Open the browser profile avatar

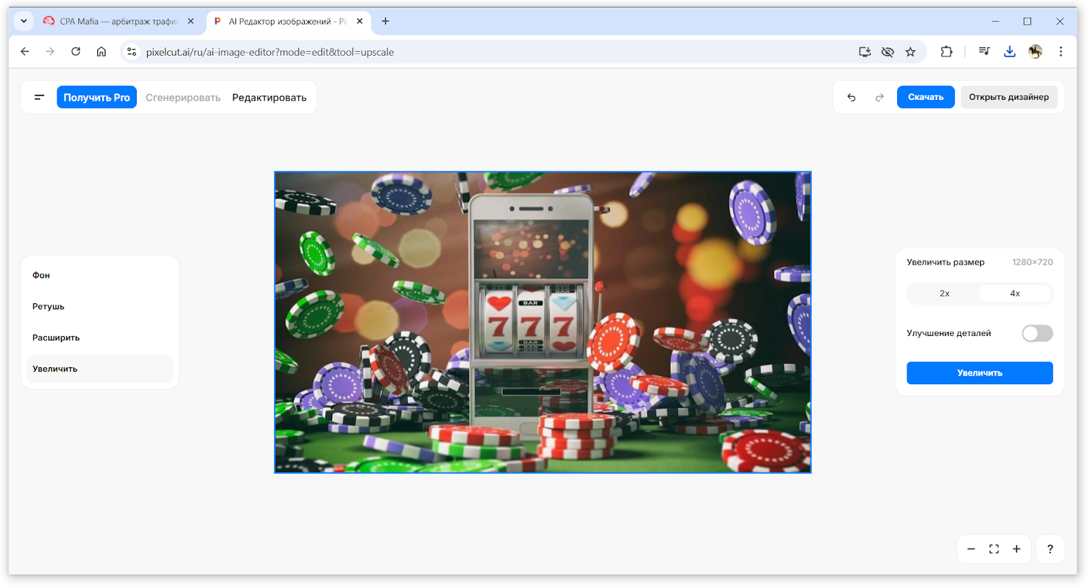1035,52
